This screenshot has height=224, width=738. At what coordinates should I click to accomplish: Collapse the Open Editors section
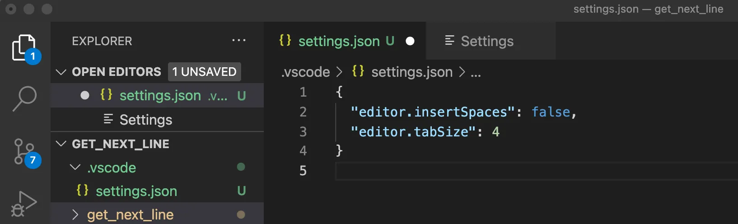(x=61, y=72)
